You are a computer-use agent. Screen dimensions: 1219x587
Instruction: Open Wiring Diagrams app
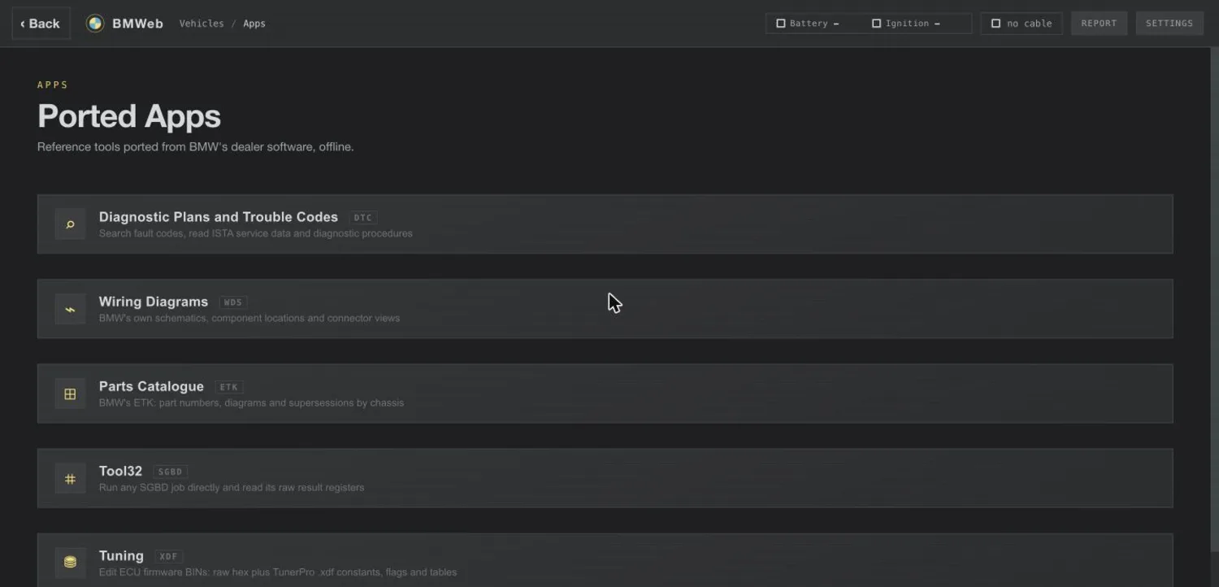[x=605, y=309]
